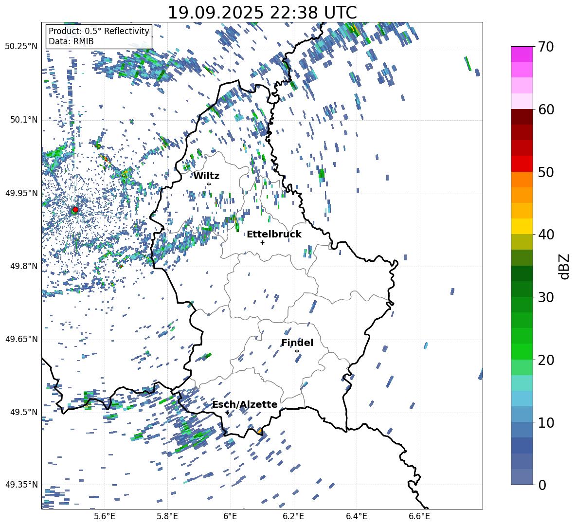Image resolution: width=576 pixels, height=526 pixels.
Task: Click the Ettelbruck station cross marker
Action: 262,242
